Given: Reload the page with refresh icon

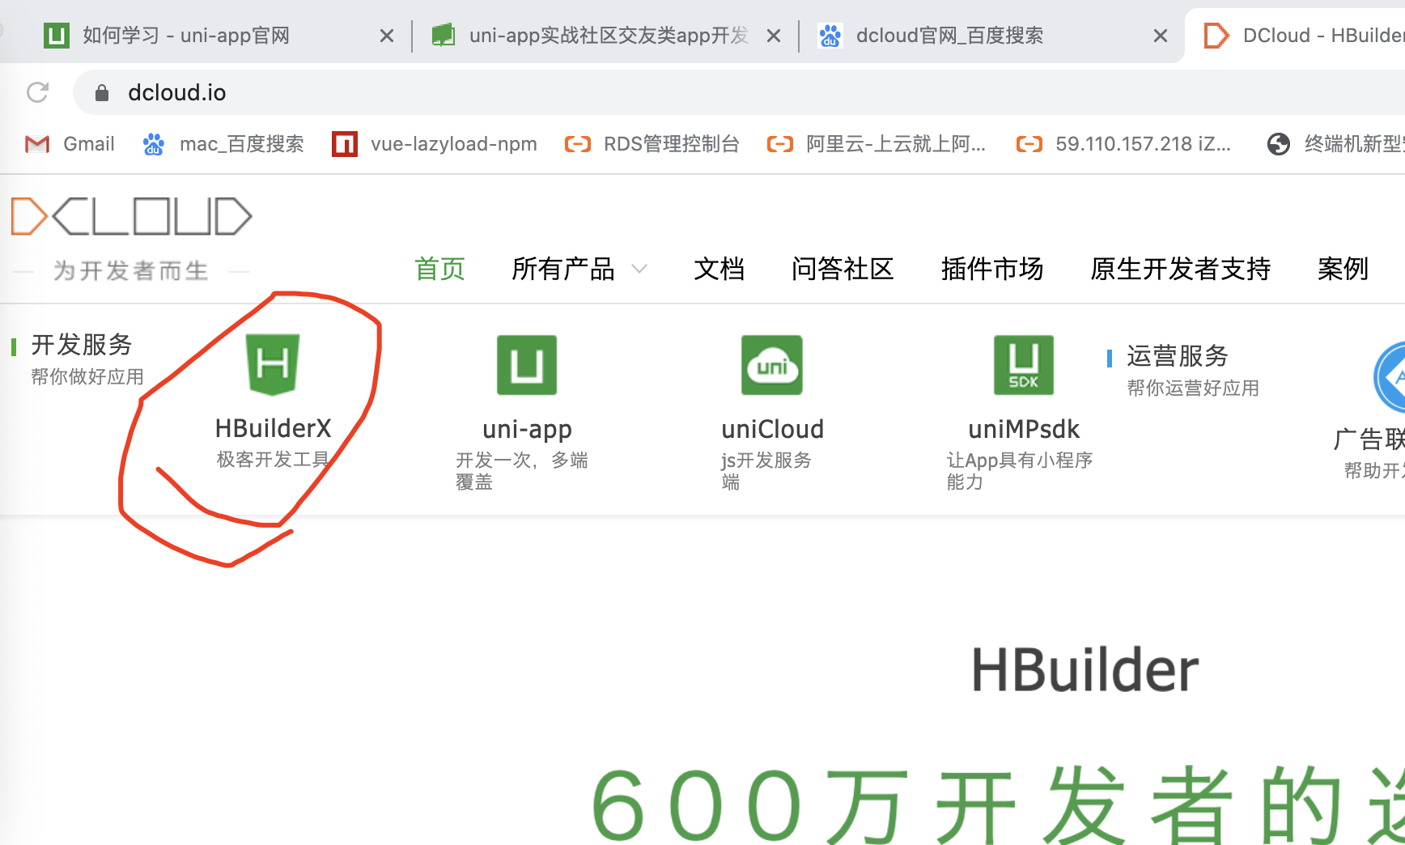Looking at the screenshot, I should pyautogui.click(x=37, y=92).
